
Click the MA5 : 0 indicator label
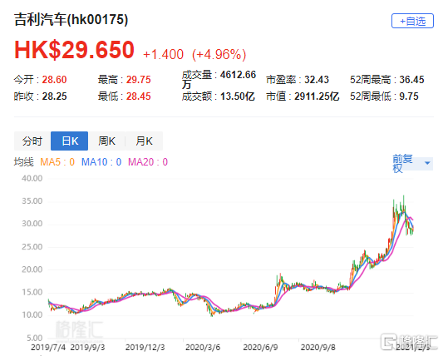(x=57, y=162)
